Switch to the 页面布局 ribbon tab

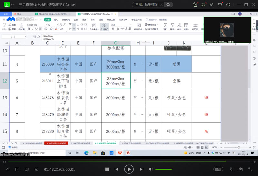[66, 20]
